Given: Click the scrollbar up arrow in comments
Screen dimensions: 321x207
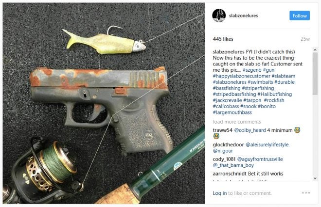Looking at the screenshot, I should [x=315, y=50].
